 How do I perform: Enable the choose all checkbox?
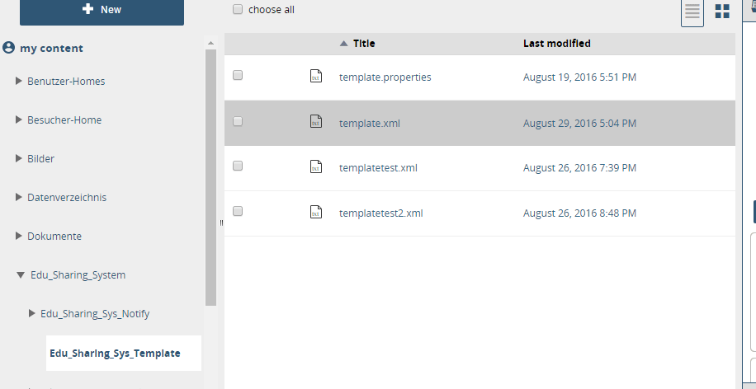238,10
